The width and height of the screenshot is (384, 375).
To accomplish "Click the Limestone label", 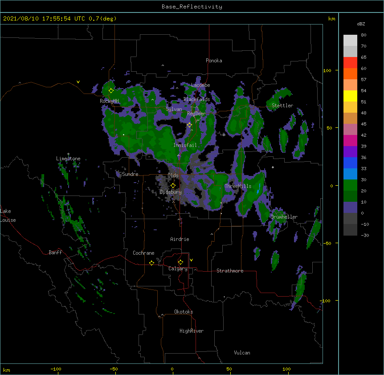I will pos(68,159).
